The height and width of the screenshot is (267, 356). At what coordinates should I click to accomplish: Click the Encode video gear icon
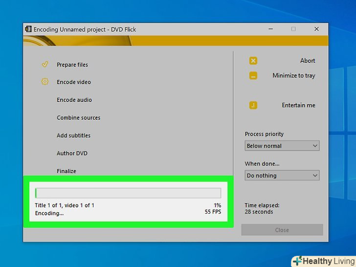point(44,82)
